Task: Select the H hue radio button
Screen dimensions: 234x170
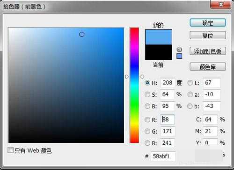Action: (147, 83)
